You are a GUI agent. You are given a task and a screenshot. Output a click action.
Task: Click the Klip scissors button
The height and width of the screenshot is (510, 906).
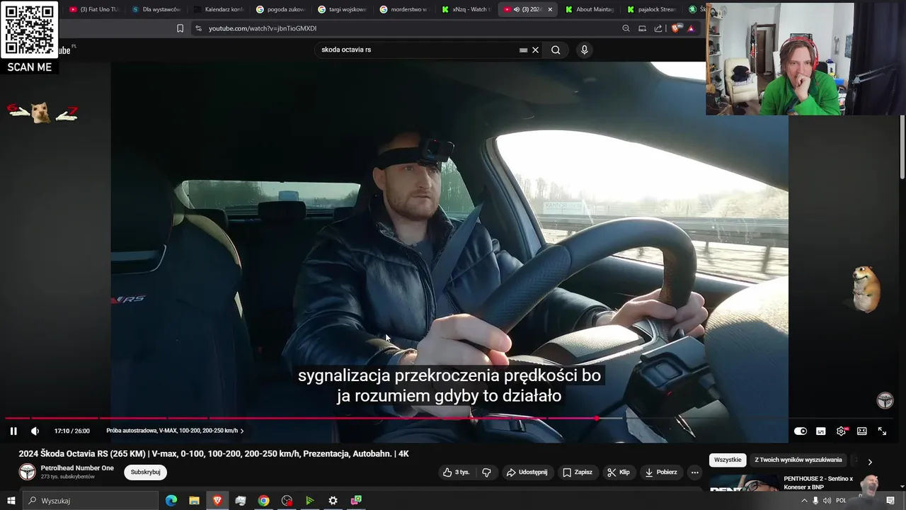[x=618, y=472]
